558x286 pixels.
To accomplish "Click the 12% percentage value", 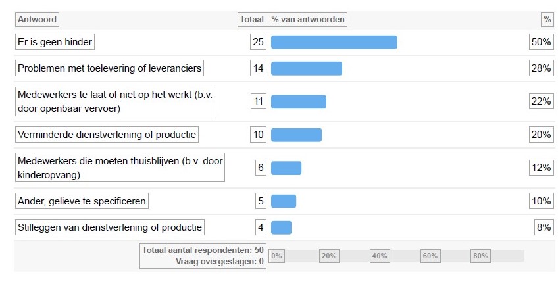I will [542, 168].
